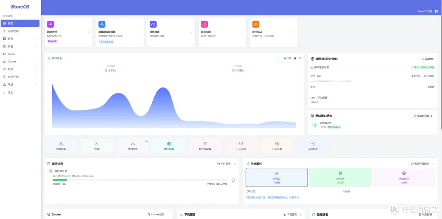Click the 搜索菜单 search field
This screenshot has width=442, height=219.
(x=20, y=16)
